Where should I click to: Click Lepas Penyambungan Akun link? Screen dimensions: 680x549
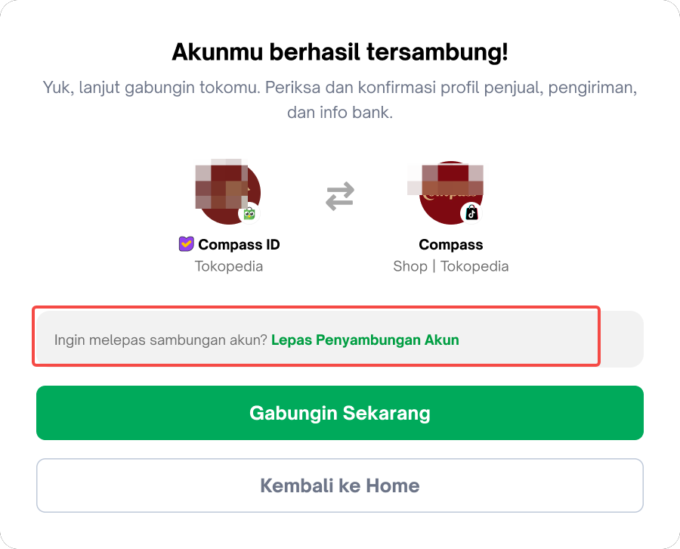pos(365,340)
